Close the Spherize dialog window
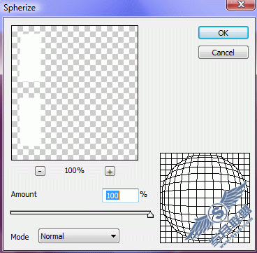This screenshot has height=253, width=257. (x=241, y=5)
